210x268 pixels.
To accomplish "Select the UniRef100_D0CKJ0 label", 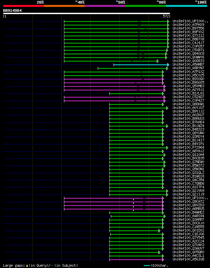I will click(188, 223).
